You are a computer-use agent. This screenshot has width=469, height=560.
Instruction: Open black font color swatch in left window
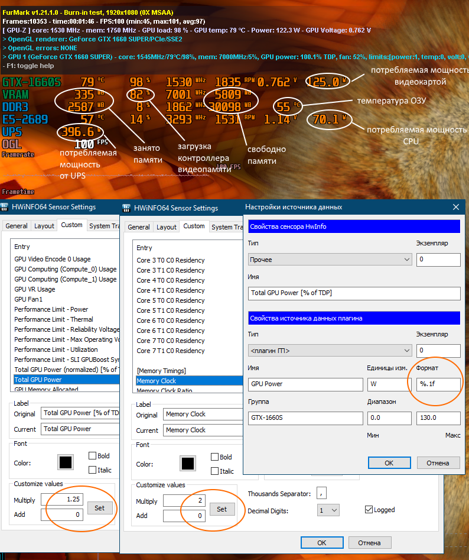(66, 462)
